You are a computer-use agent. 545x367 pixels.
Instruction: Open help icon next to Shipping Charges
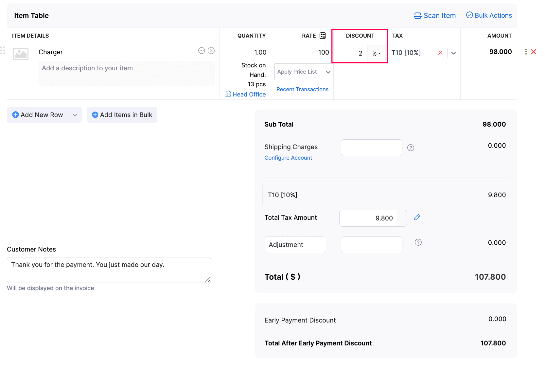(411, 148)
